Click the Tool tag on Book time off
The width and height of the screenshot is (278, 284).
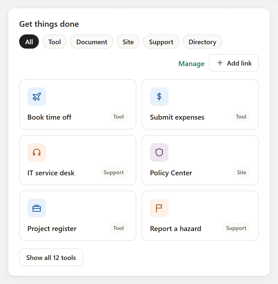118,117
